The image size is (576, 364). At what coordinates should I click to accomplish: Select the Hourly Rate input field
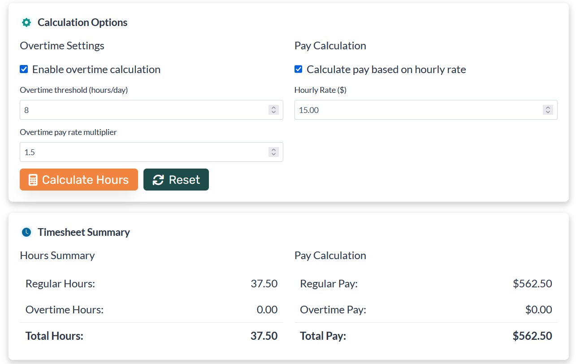tap(417, 110)
